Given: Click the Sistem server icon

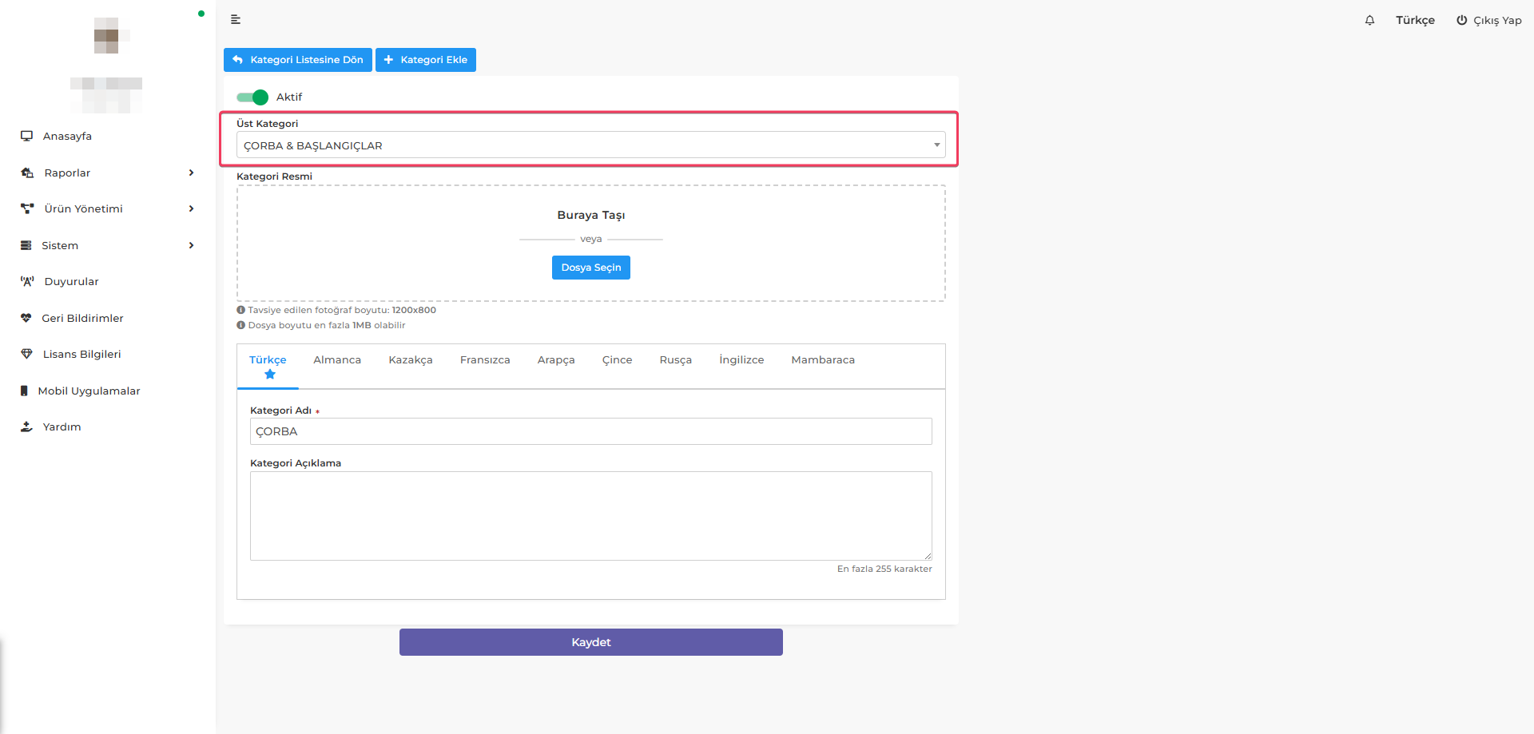Looking at the screenshot, I should [26, 246].
